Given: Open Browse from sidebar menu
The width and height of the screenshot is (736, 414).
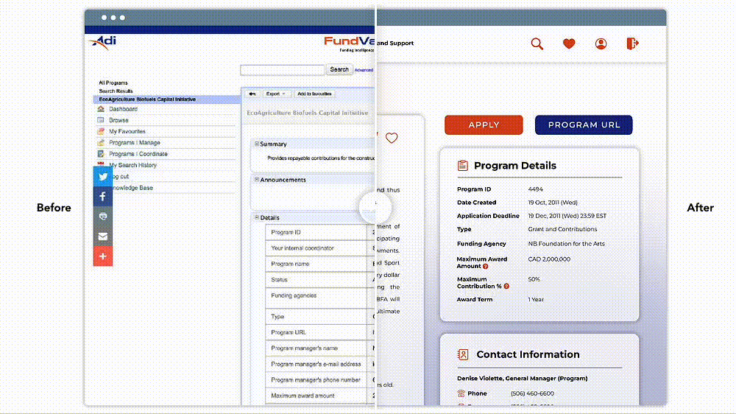Looking at the screenshot, I should click(x=118, y=120).
